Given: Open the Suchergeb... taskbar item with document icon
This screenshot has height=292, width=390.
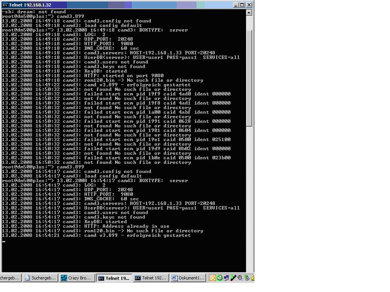Looking at the screenshot, I should pos(40,278).
